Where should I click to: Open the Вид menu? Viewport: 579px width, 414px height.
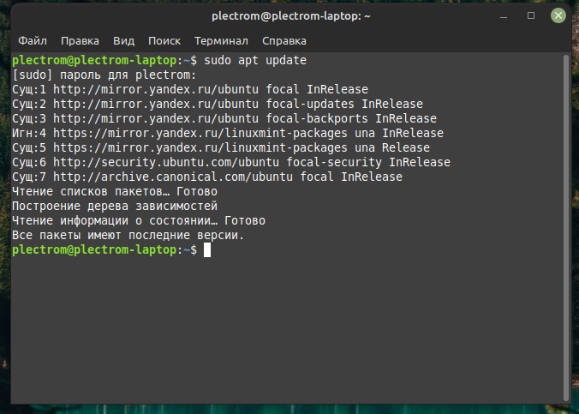click(123, 40)
